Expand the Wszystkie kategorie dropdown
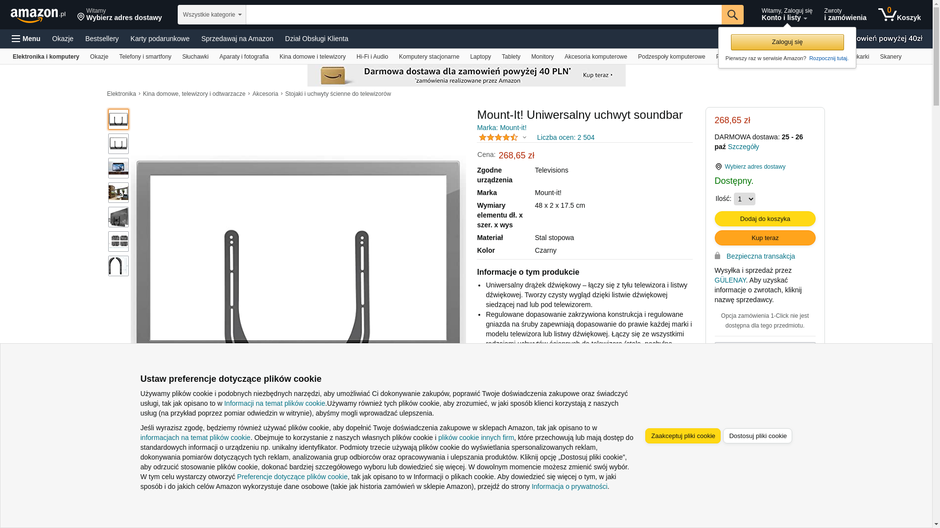 (x=211, y=15)
